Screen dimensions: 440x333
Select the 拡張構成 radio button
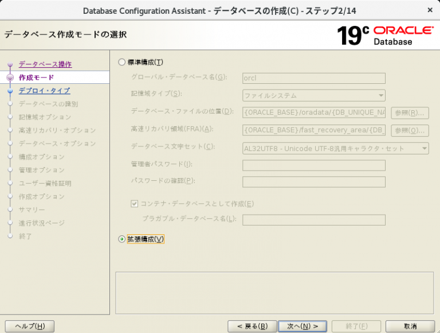coord(121,239)
